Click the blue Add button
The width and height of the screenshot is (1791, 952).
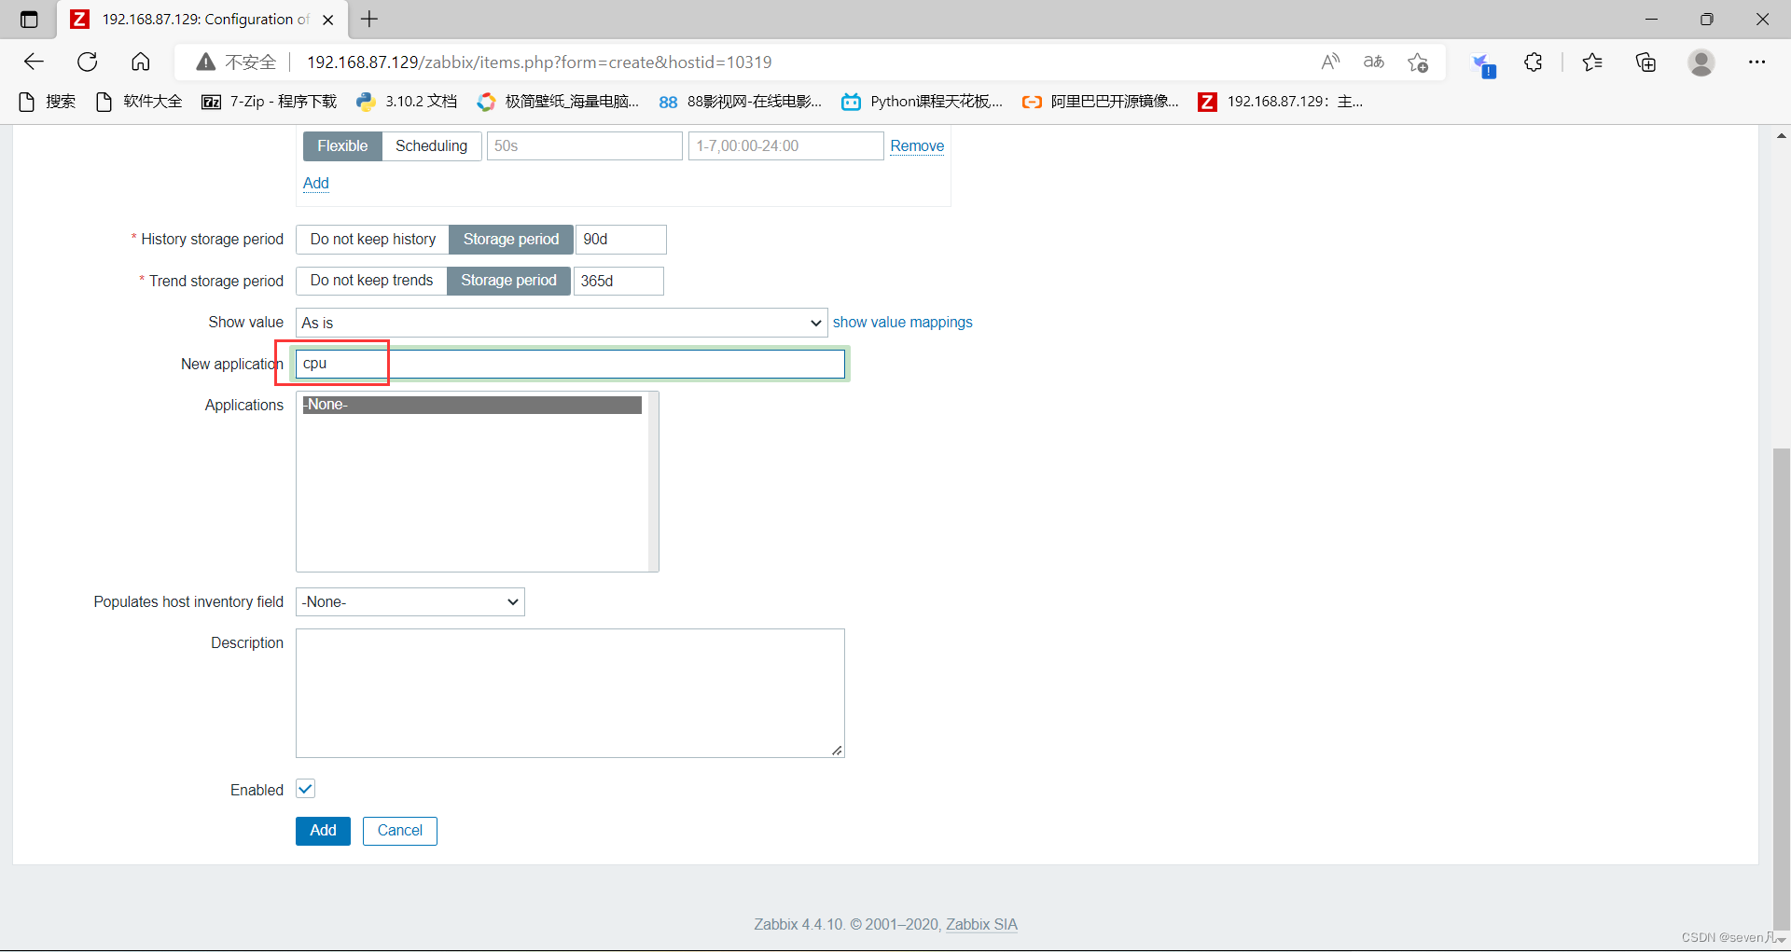323,831
